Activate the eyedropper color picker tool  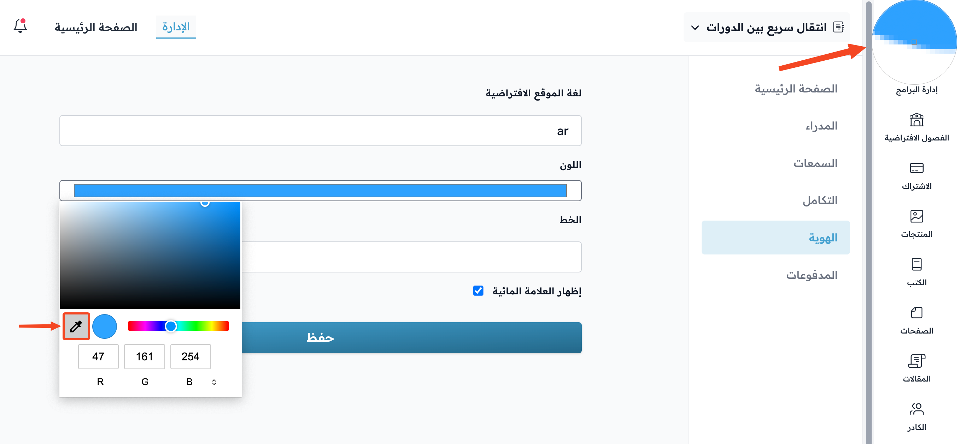76,326
